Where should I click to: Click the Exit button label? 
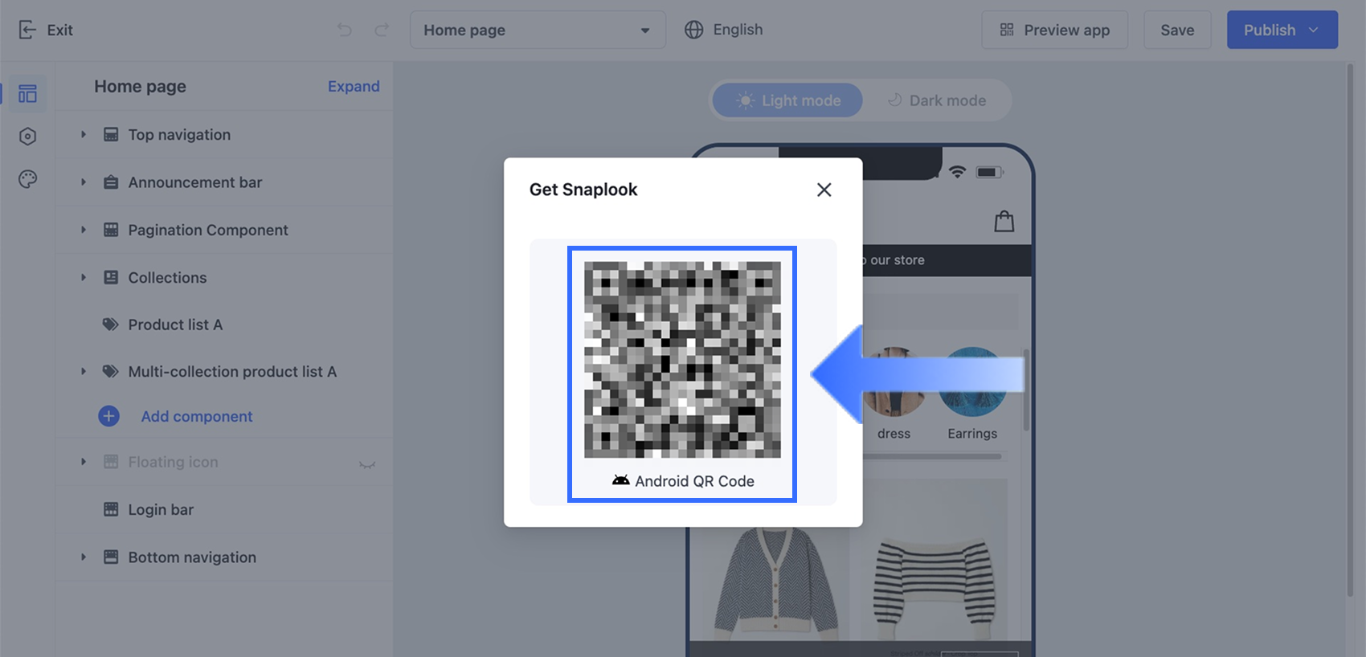pyautogui.click(x=59, y=31)
